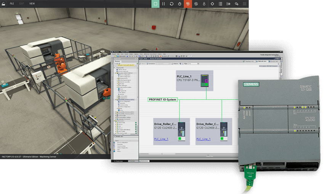Open PLC_Line_1 link under right drive
Image resolution: width=324 pixels, height=194 pixels.
[203, 139]
